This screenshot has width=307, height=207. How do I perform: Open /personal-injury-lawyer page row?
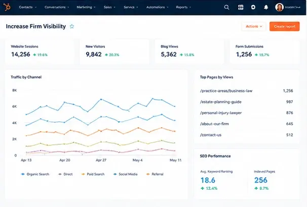point(246,113)
